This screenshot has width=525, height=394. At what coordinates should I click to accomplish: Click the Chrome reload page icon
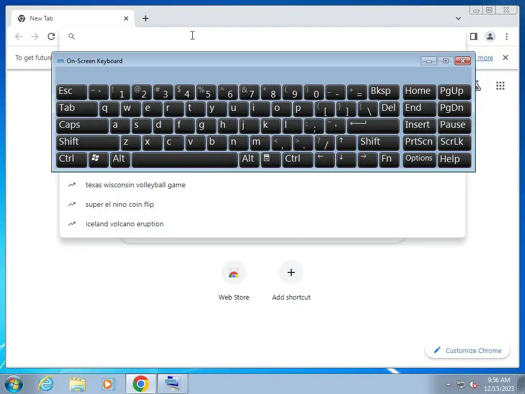51,36
